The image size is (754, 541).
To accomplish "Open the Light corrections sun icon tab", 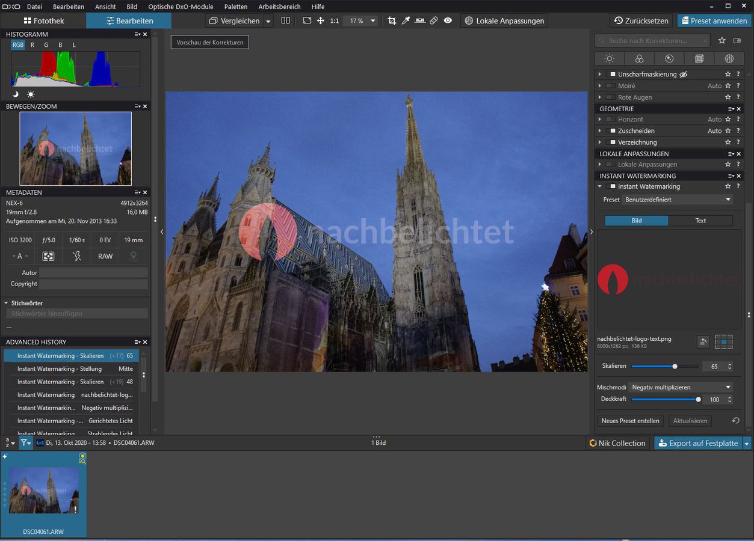I will click(609, 58).
